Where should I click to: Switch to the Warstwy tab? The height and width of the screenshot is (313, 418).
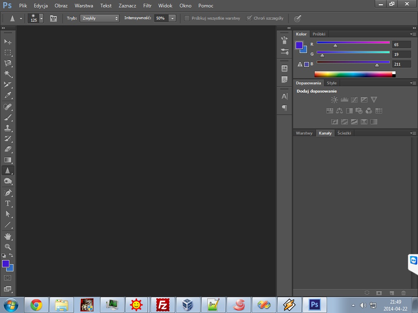[304, 133]
